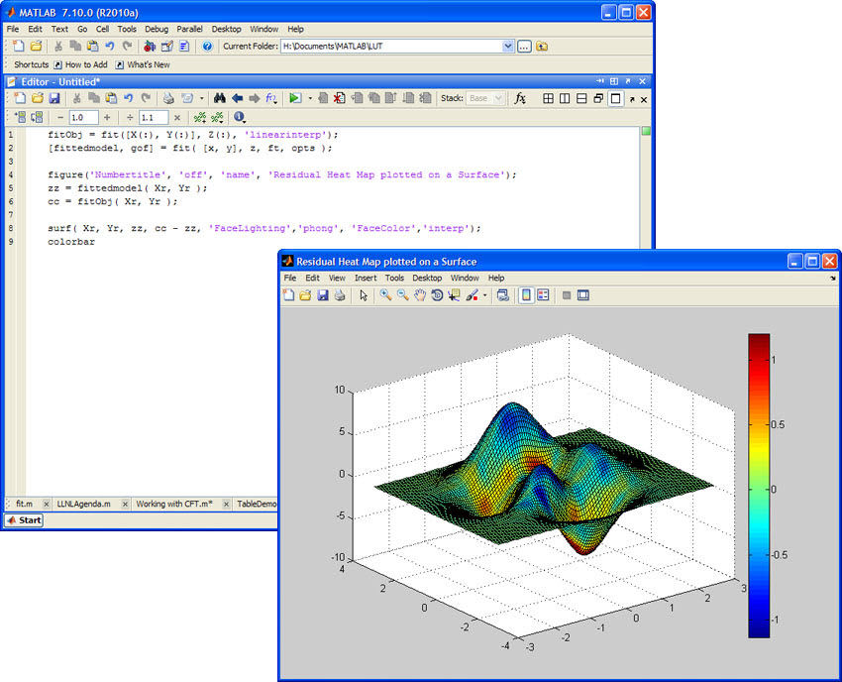Viewport: 842px width, 682px height.
Task: Toggle the Brush/Select Data tool
Action: (x=471, y=295)
